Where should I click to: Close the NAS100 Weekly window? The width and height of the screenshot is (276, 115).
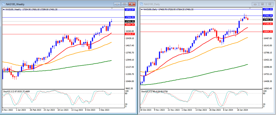[132, 4]
